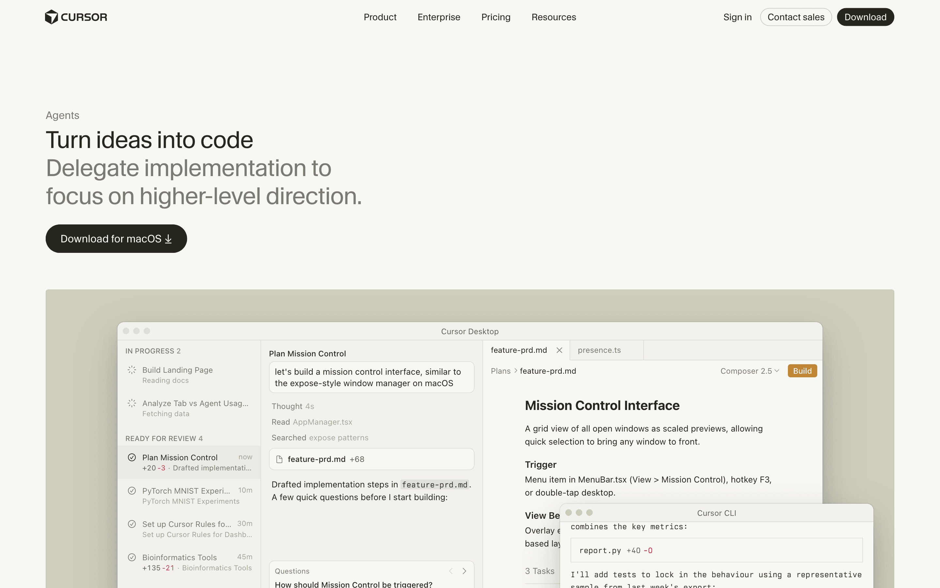The width and height of the screenshot is (940, 588).
Task: Click the Trigger section heading
Action: 540,465
